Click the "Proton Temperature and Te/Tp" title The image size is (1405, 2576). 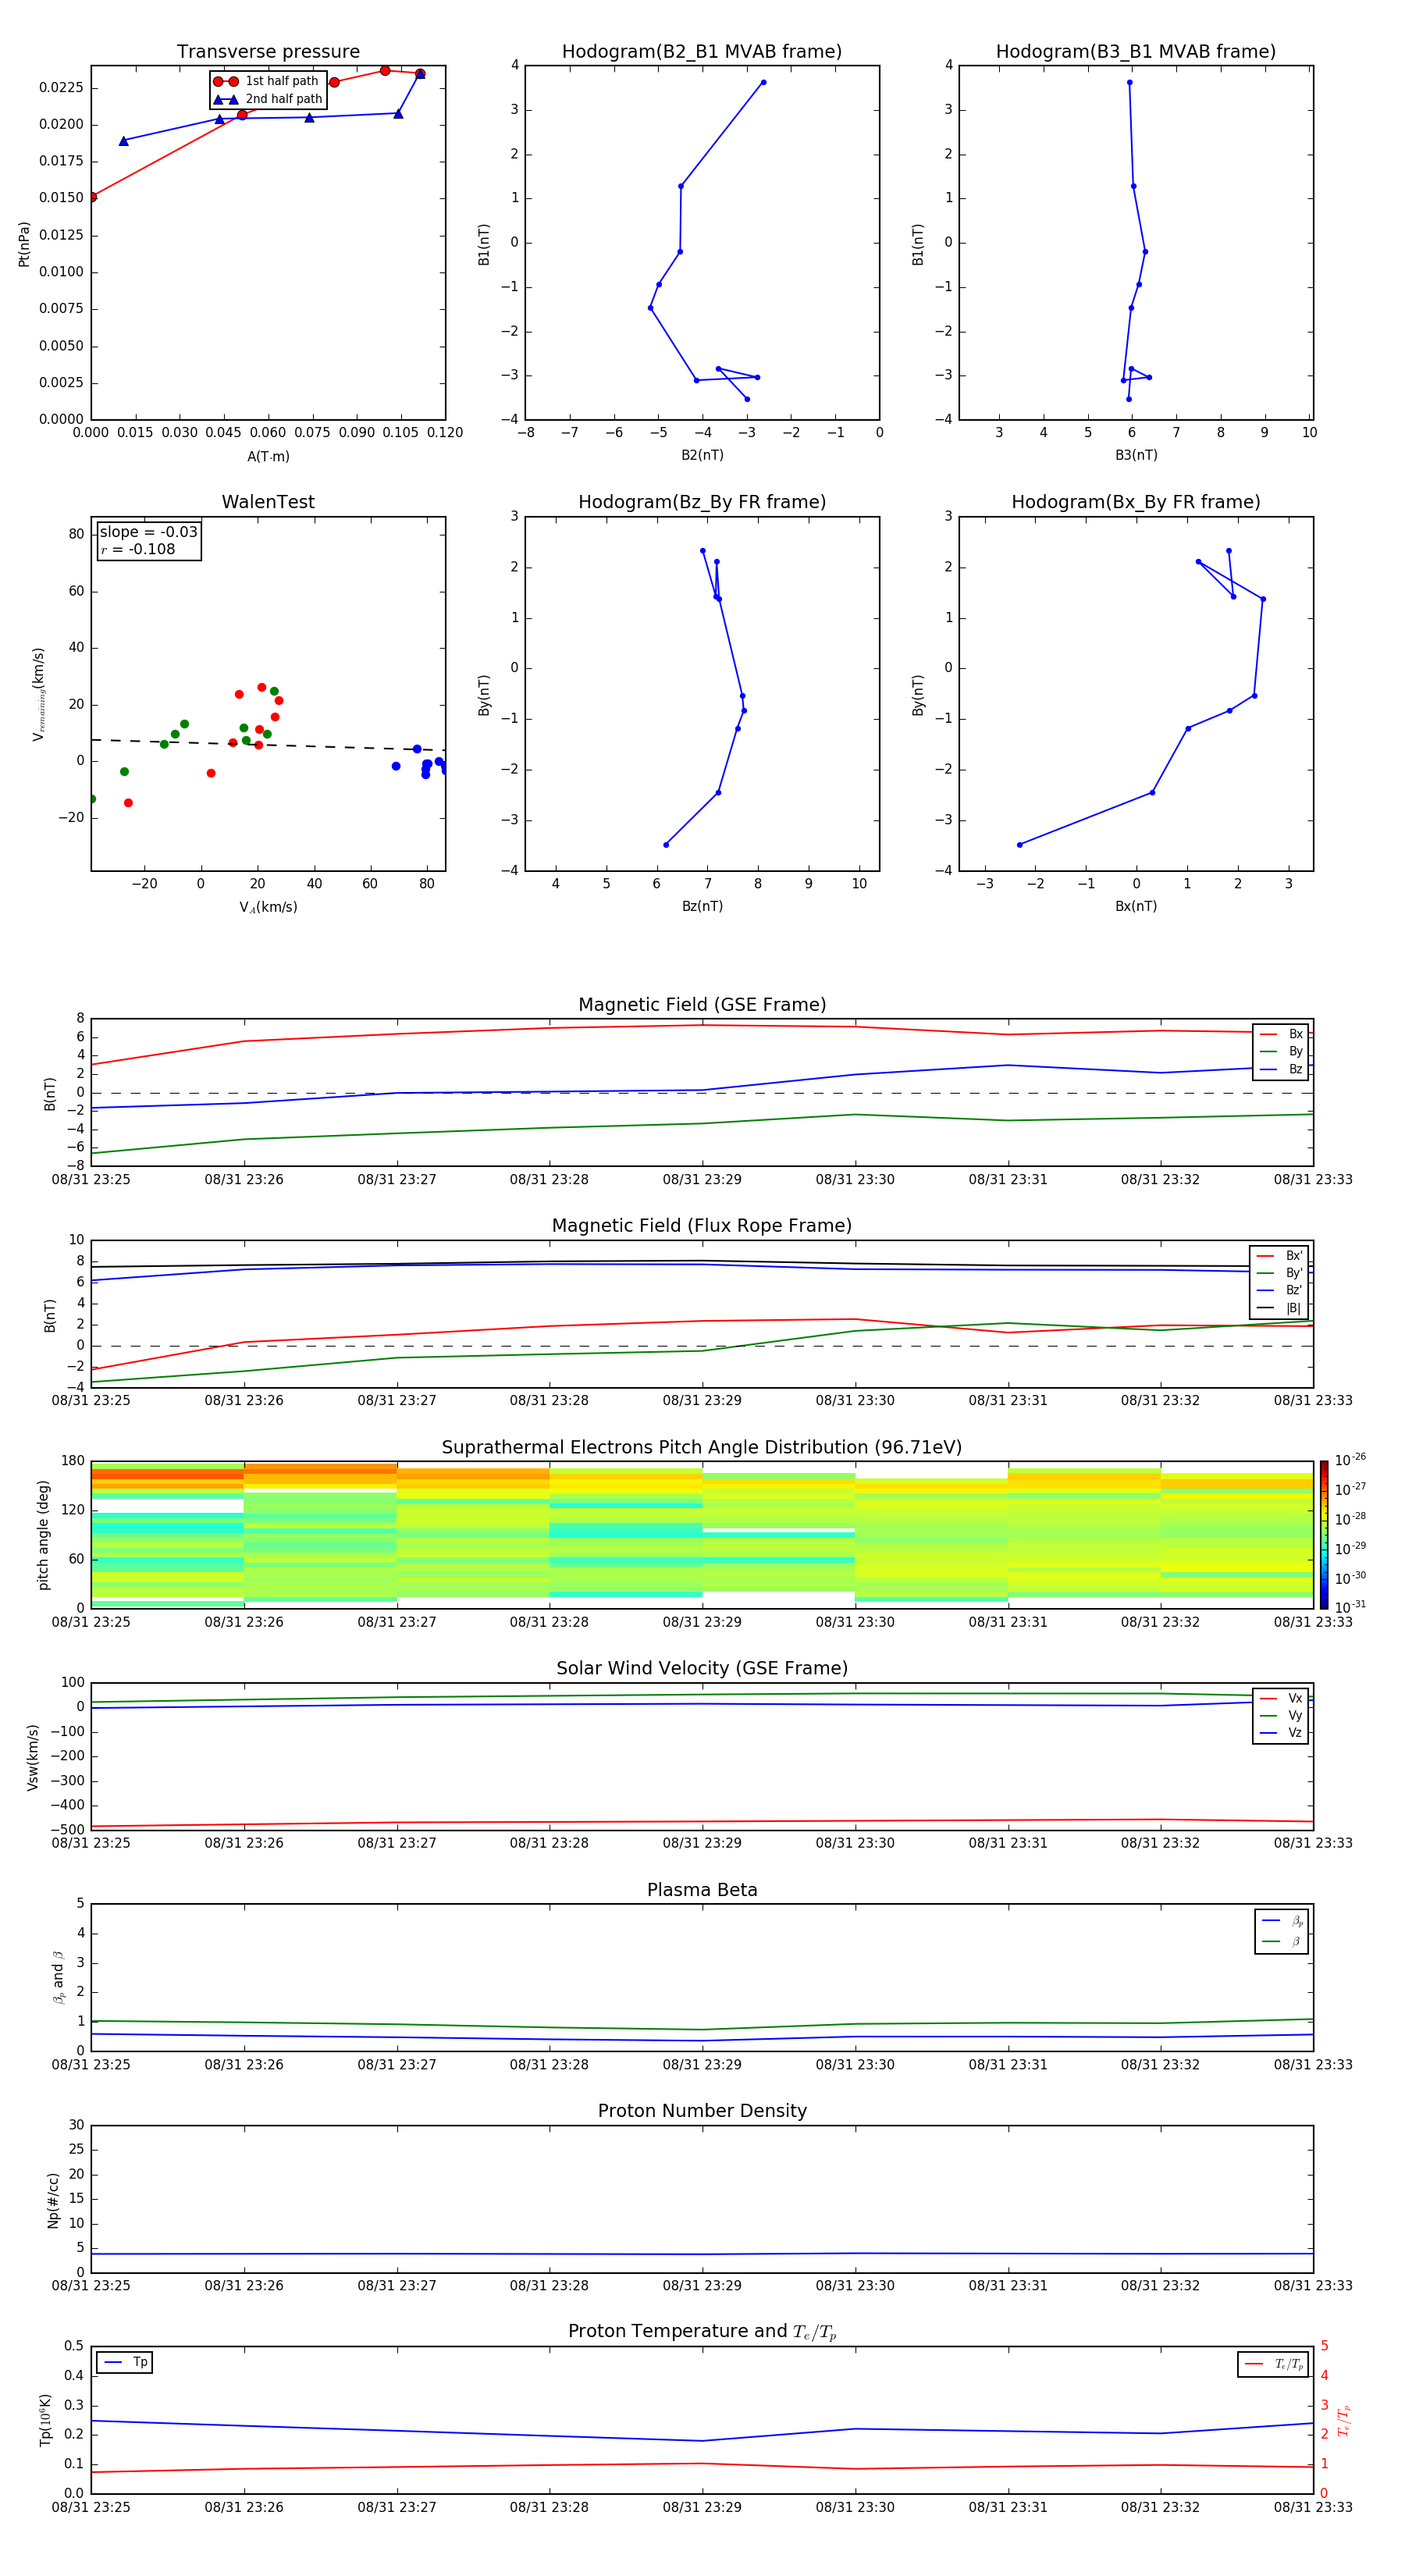coord(702,2331)
